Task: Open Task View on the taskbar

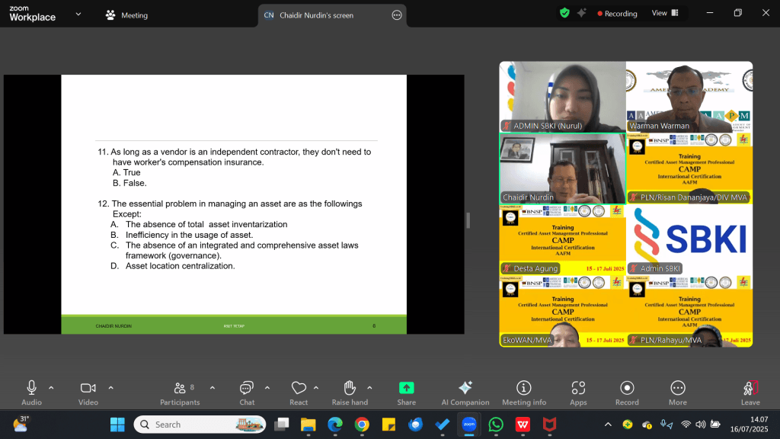Action: (282, 425)
